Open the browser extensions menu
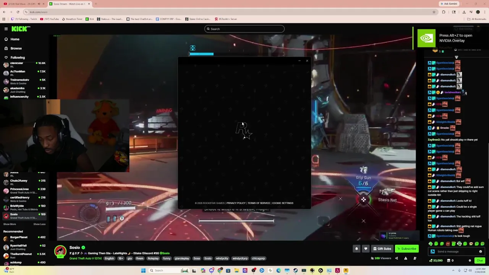489x275 pixels. (x=444, y=12)
